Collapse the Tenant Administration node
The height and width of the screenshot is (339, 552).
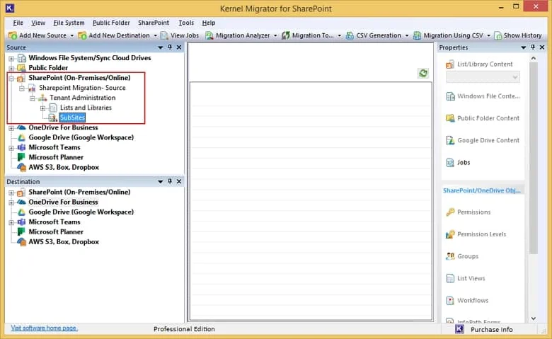coord(33,98)
